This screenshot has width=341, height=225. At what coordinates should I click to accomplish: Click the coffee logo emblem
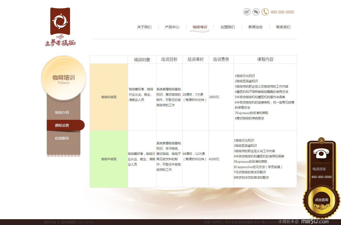point(60,21)
